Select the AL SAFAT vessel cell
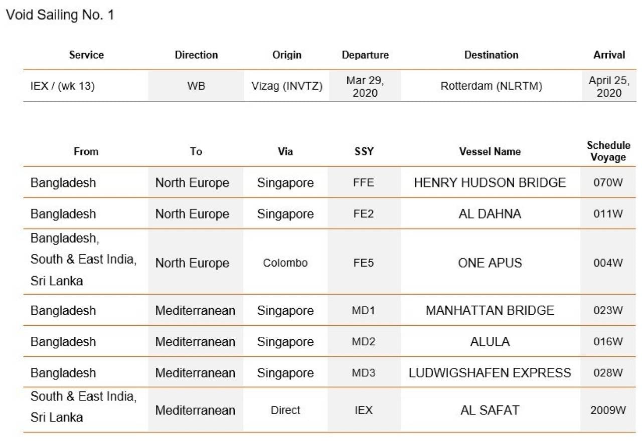Viewport: 642px width, 442px height. [490, 410]
